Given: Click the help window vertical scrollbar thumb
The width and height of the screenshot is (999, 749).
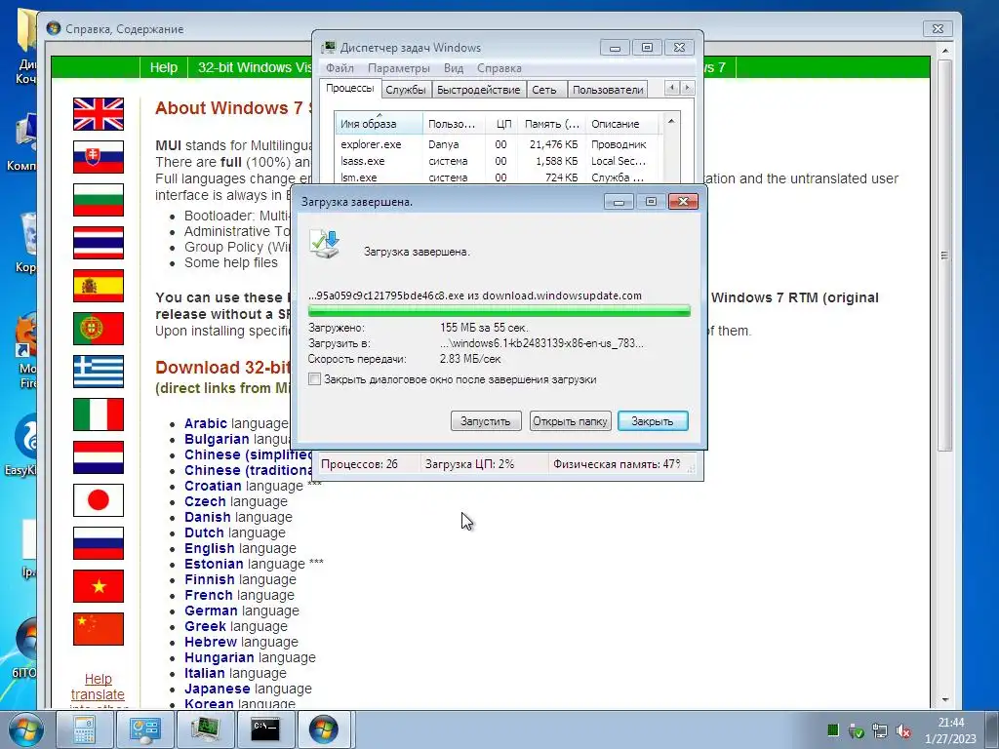Looking at the screenshot, I should 944,255.
